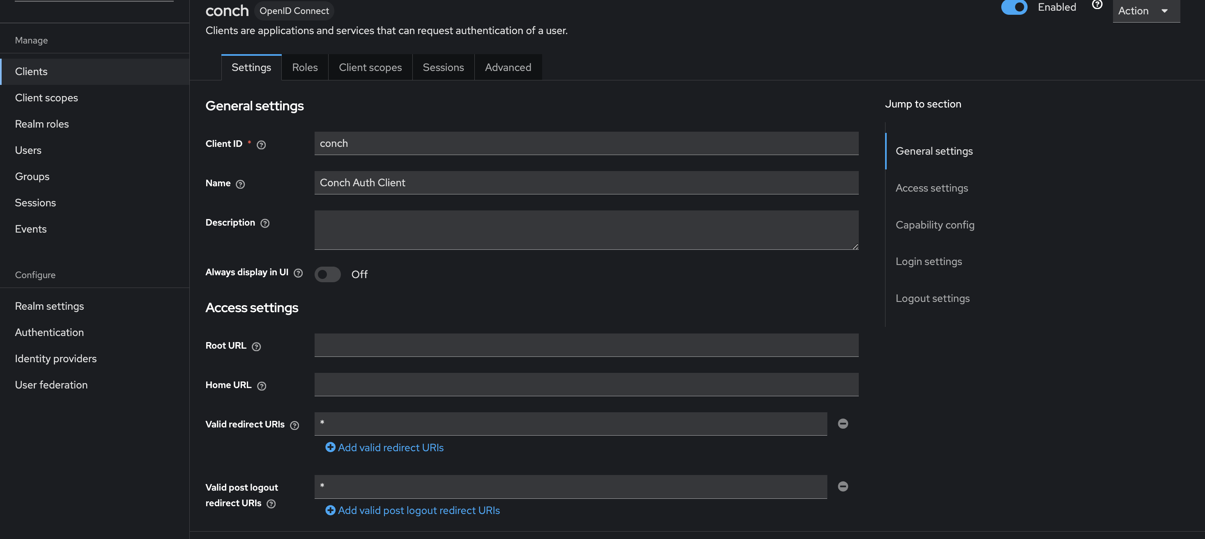
Task: Click the Root URL input field
Action: [x=586, y=345]
